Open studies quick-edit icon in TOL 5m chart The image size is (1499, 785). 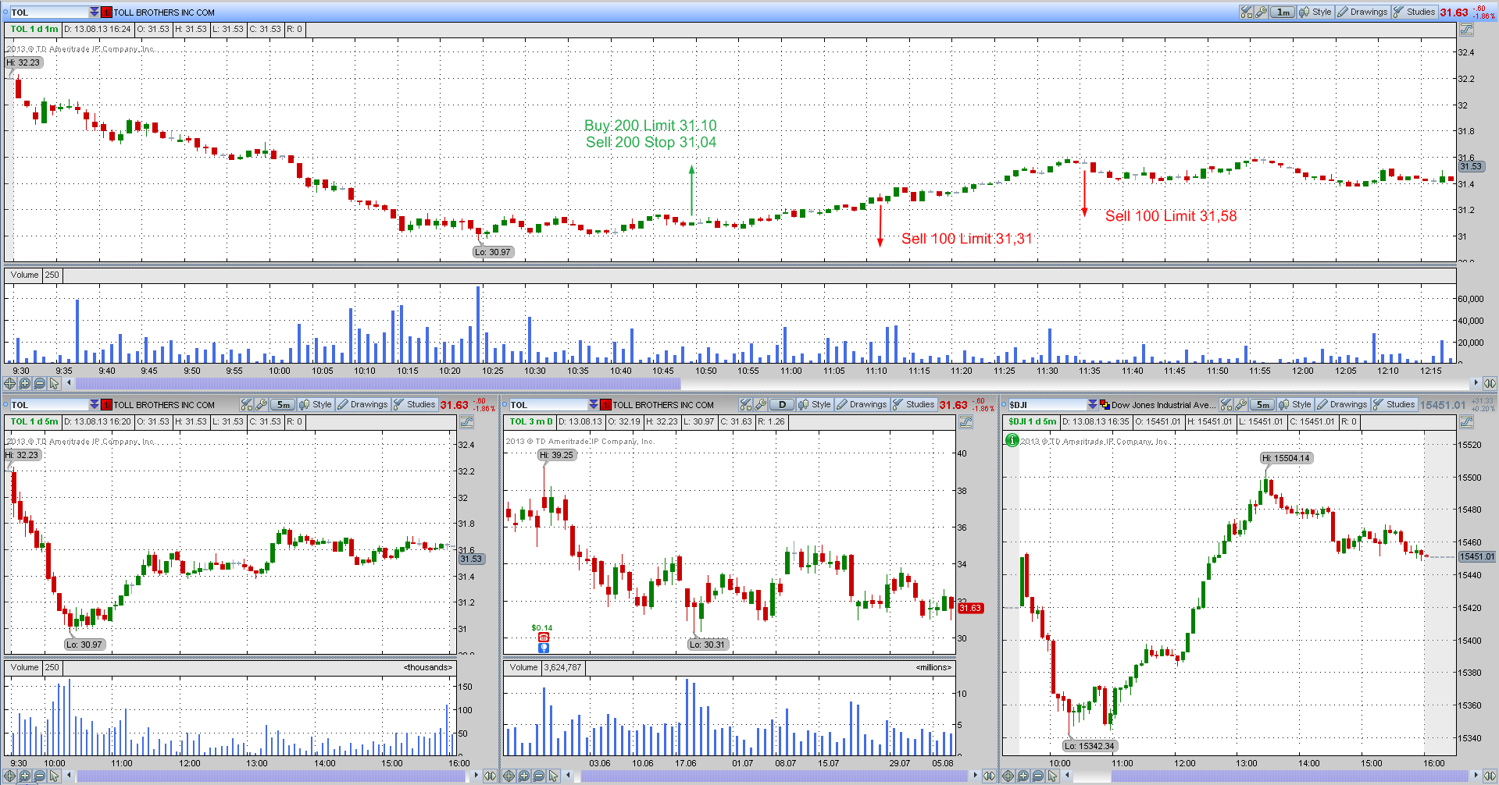point(247,404)
